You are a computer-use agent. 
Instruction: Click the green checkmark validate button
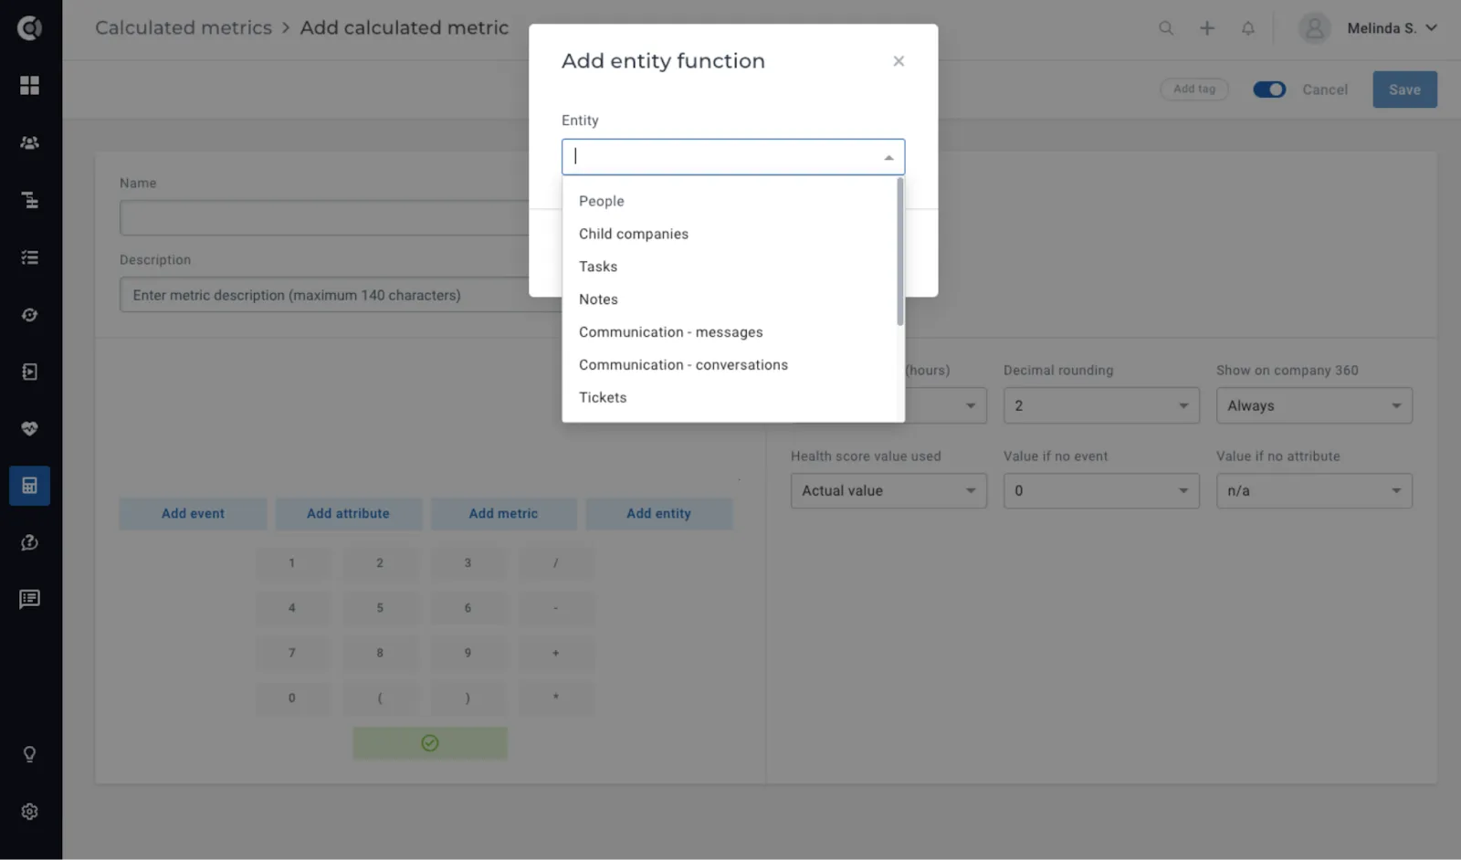430,743
